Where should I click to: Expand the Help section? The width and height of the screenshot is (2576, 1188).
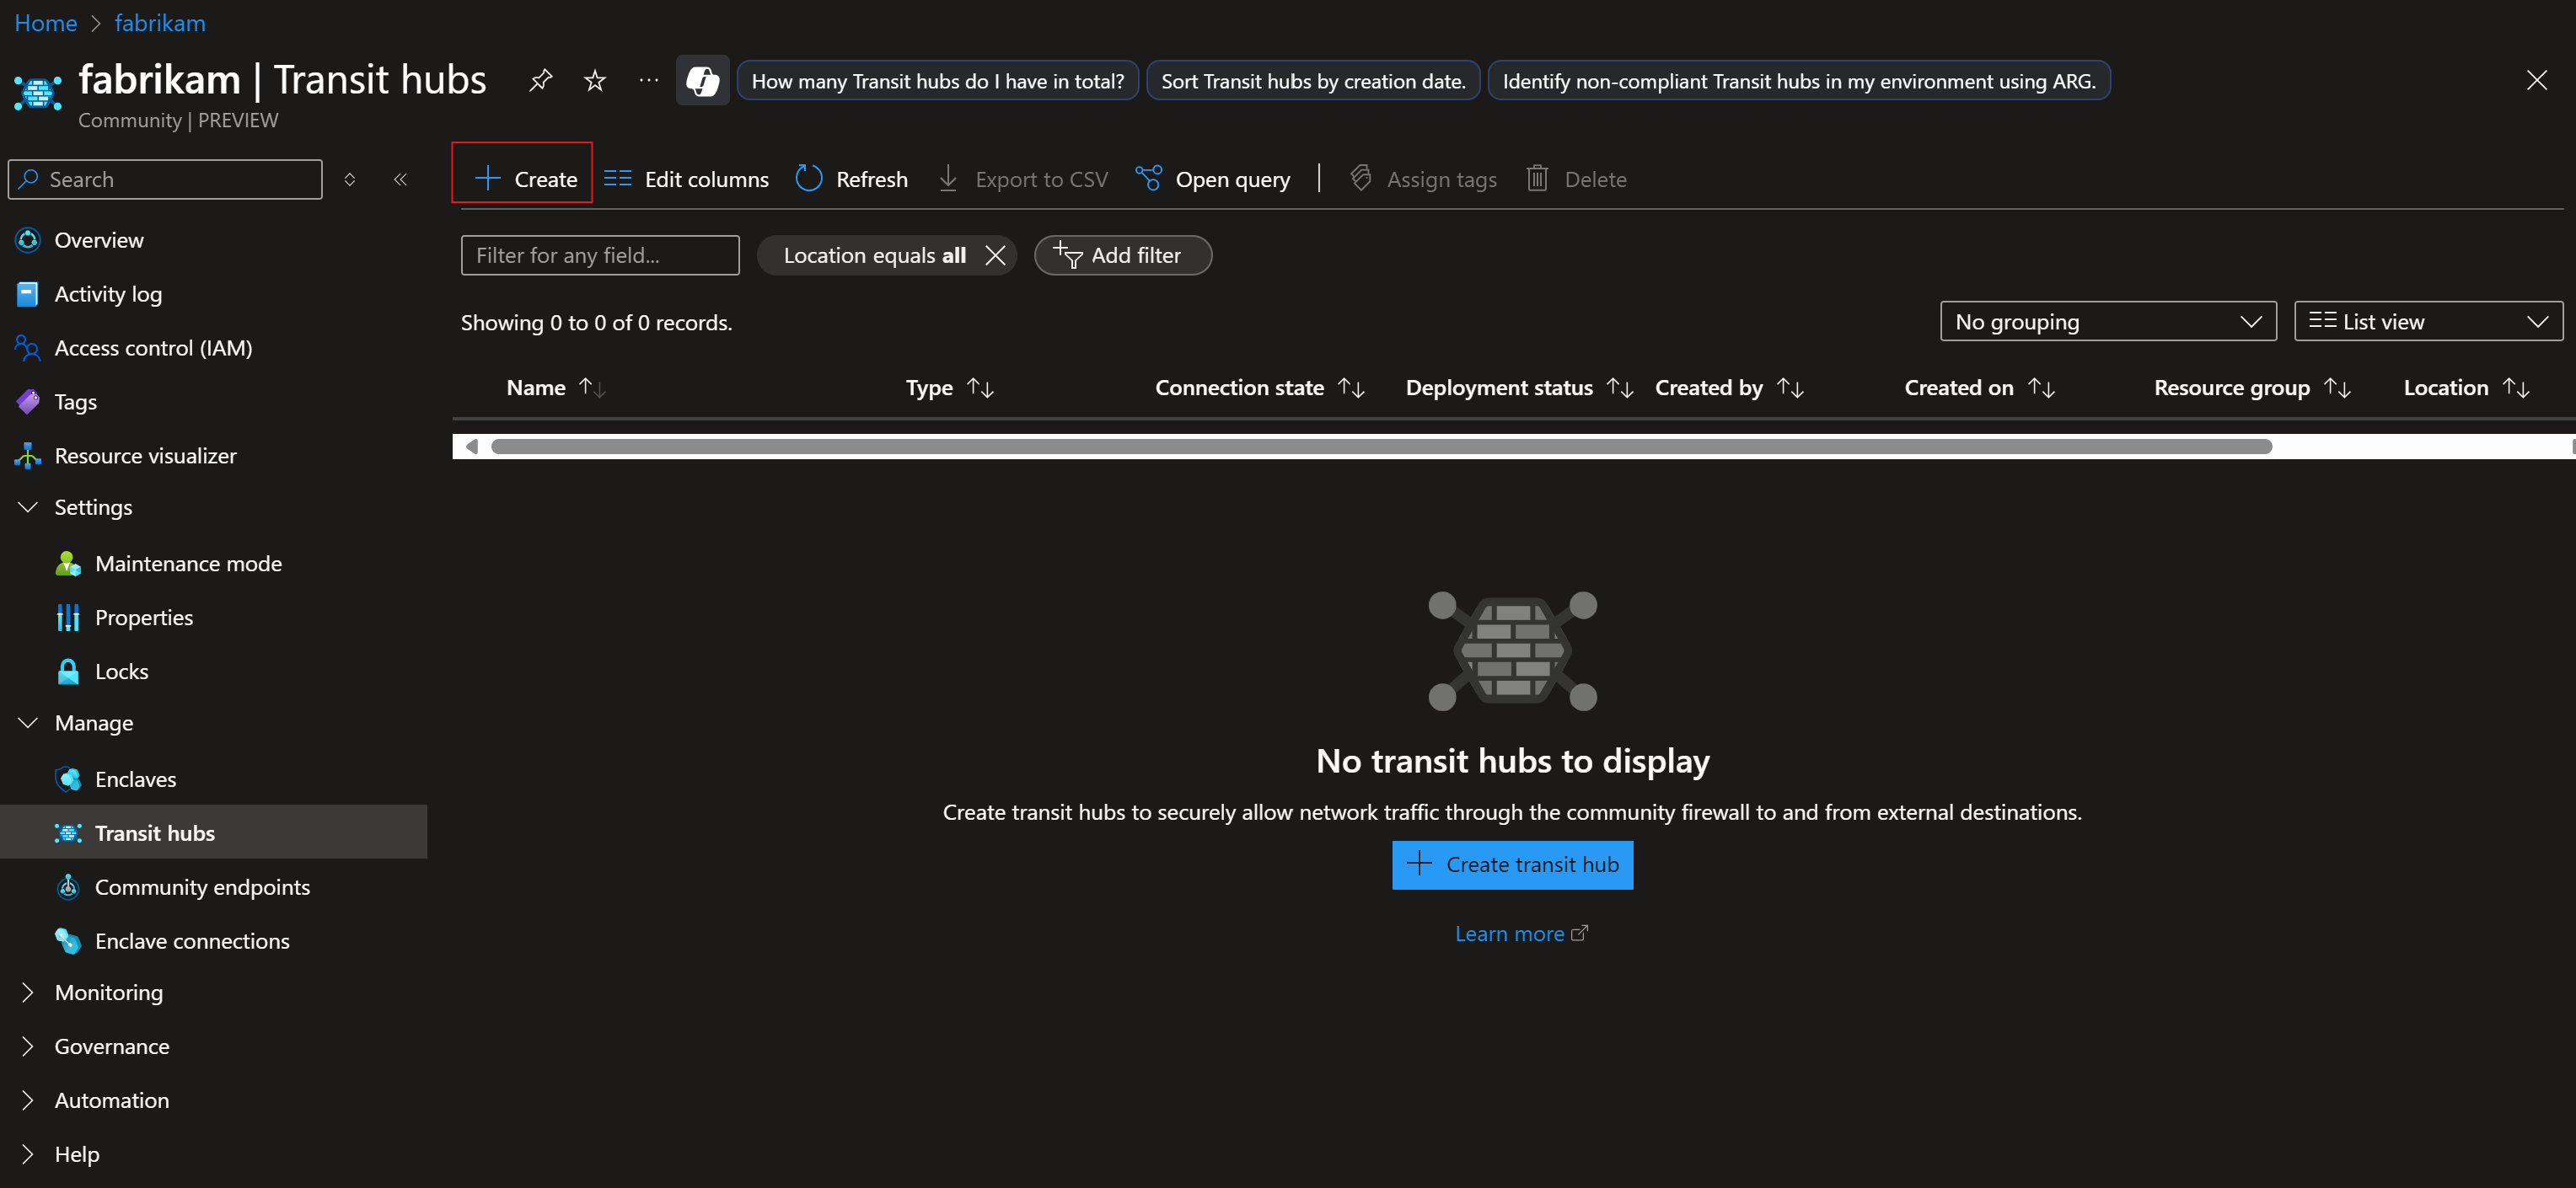click(x=28, y=1155)
